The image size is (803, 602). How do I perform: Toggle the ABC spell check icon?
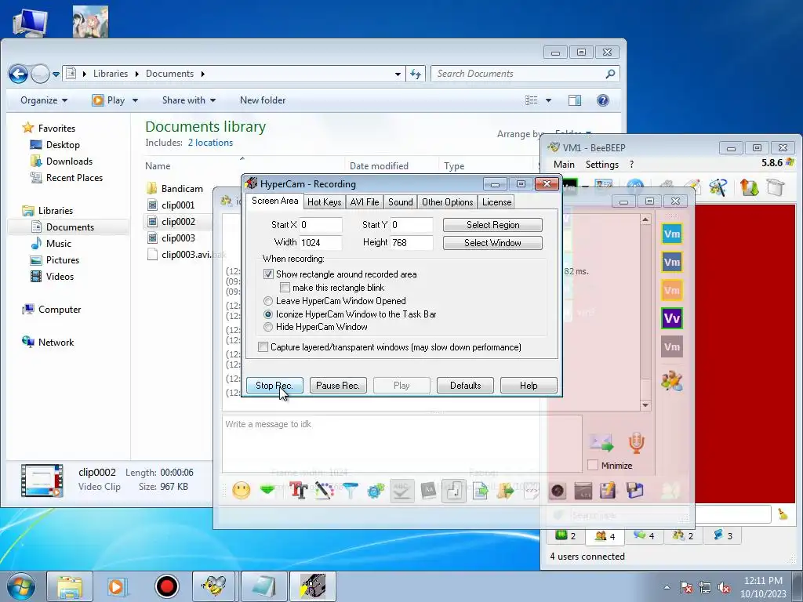[x=402, y=491]
